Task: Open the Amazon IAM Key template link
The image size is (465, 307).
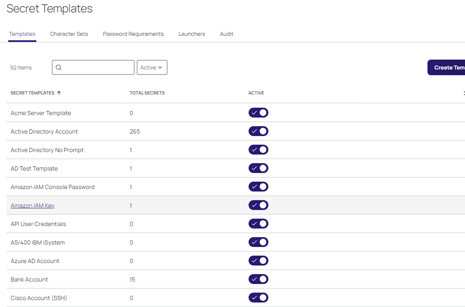Action: (x=33, y=205)
